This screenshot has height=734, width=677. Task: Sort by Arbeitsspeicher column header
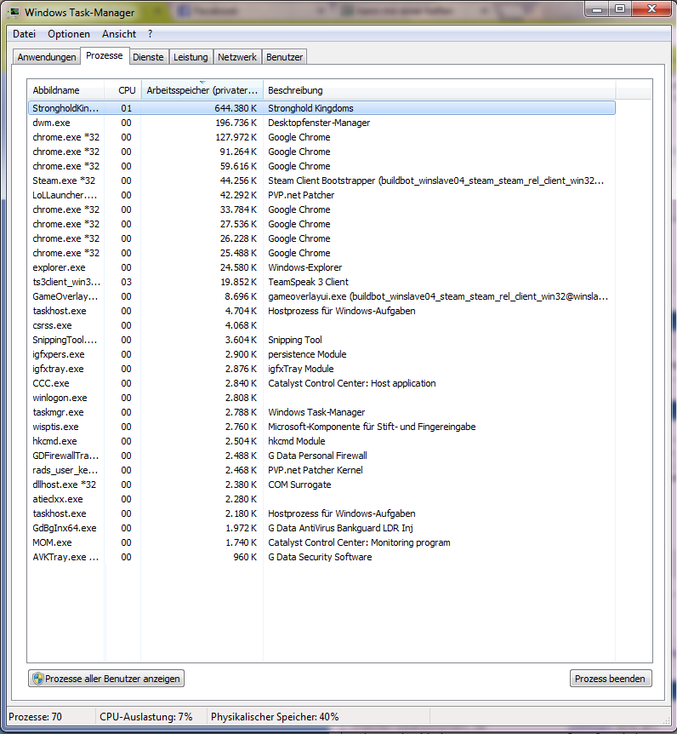pos(202,90)
